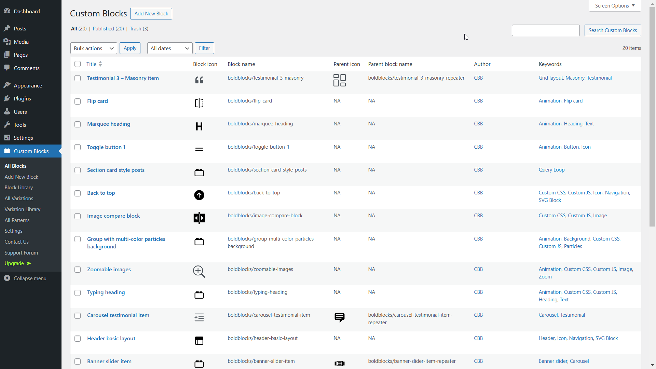Image resolution: width=656 pixels, height=369 pixels.
Task: Focus the Search Custom Blocks input field
Action: click(x=546, y=30)
